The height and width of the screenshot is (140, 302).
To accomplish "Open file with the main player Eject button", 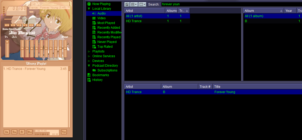I will point(39,25).
